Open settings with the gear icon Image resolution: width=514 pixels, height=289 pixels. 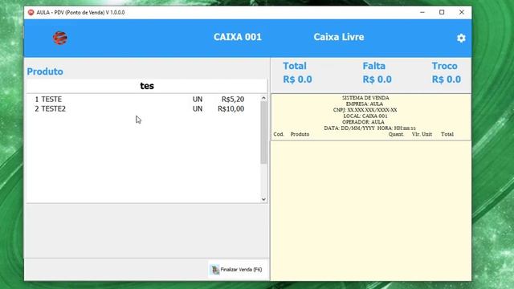point(461,38)
